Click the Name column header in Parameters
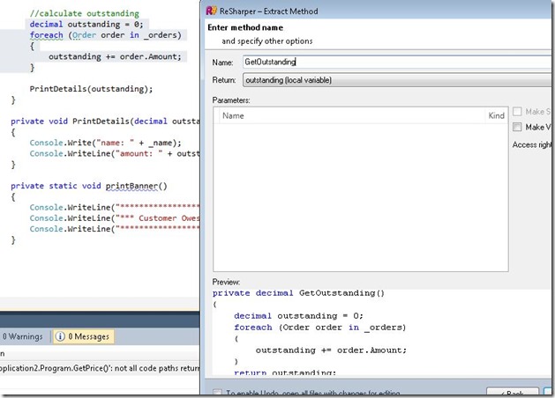Viewport: 555px width, 398px height. coord(233,115)
